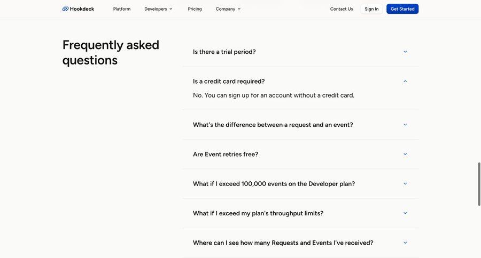Open chevron beside Event retries question
Screen dimensions: 481x258
[405, 154]
